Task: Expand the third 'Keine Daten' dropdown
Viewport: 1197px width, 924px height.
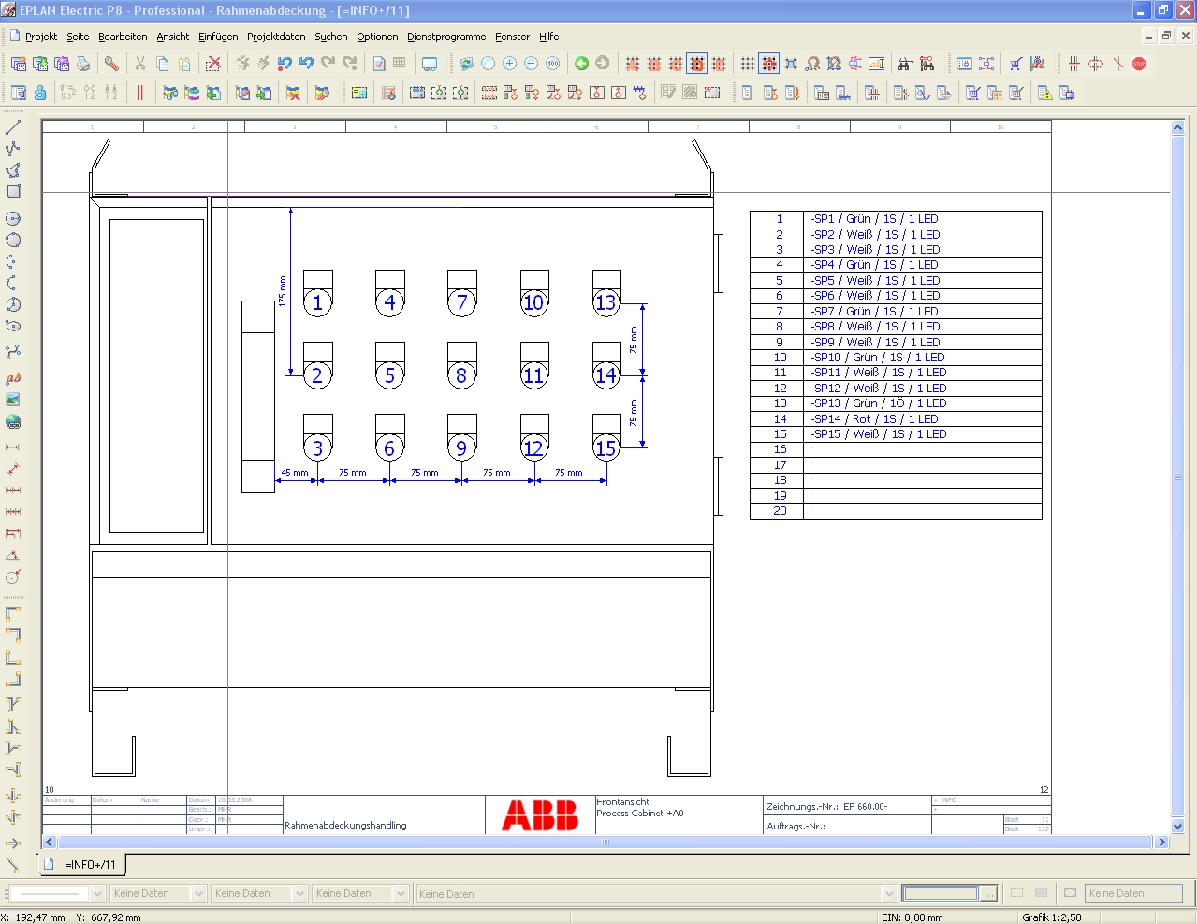Action: point(401,894)
